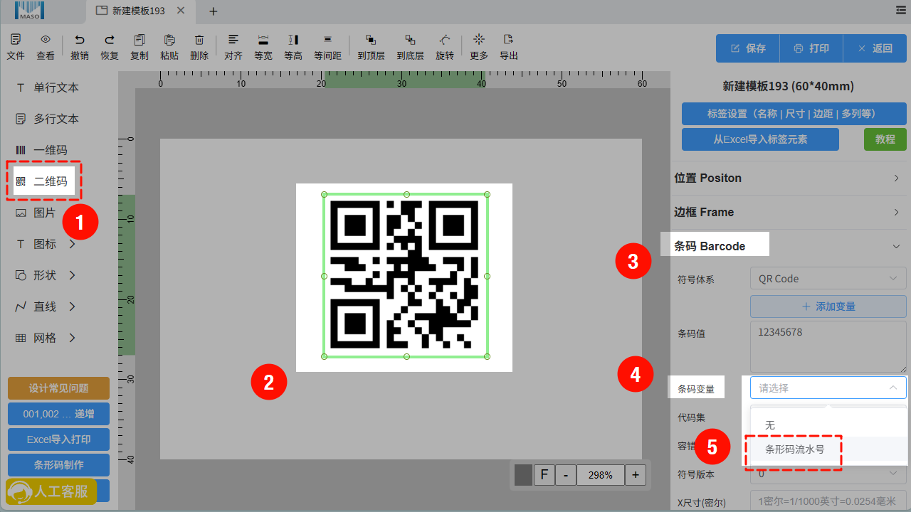Image resolution: width=911 pixels, height=512 pixels.
Task: Click the 条码值 field containing 12345678
Action: tap(828, 346)
